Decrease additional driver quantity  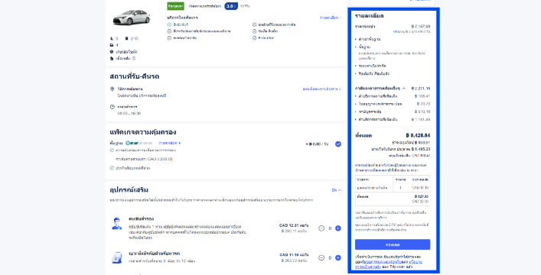[321, 228]
